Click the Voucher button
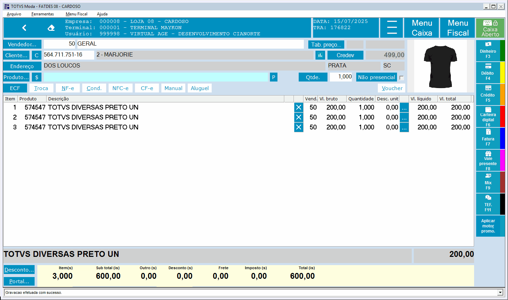The height and width of the screenshot is (300, 508). coord(392,88)
